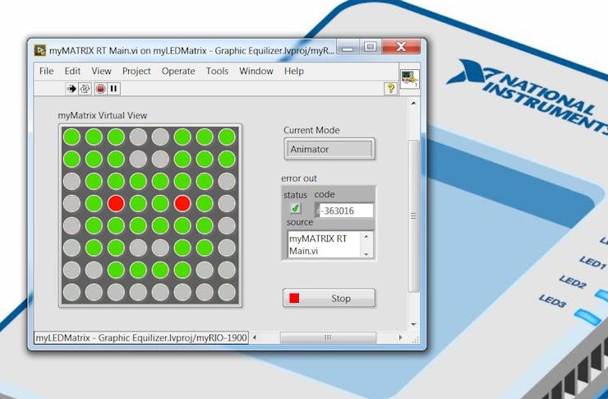Toggle the bottom-left gray LED

click(x=71, y=292)
